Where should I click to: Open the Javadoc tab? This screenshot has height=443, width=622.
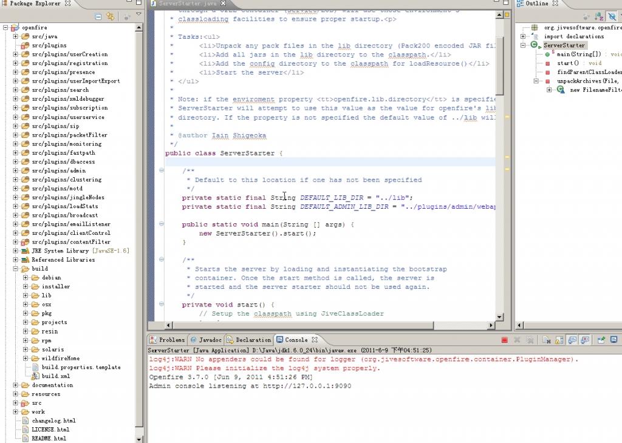pos(210,340)
